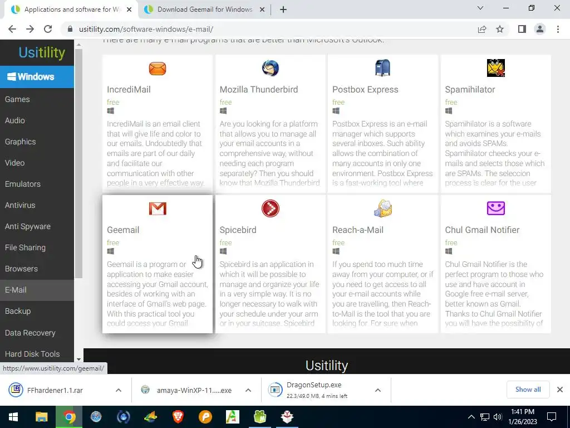Go back using the browser back arrow
The height and width of the screenshot is (428, 570).
(x=12, y=29)
